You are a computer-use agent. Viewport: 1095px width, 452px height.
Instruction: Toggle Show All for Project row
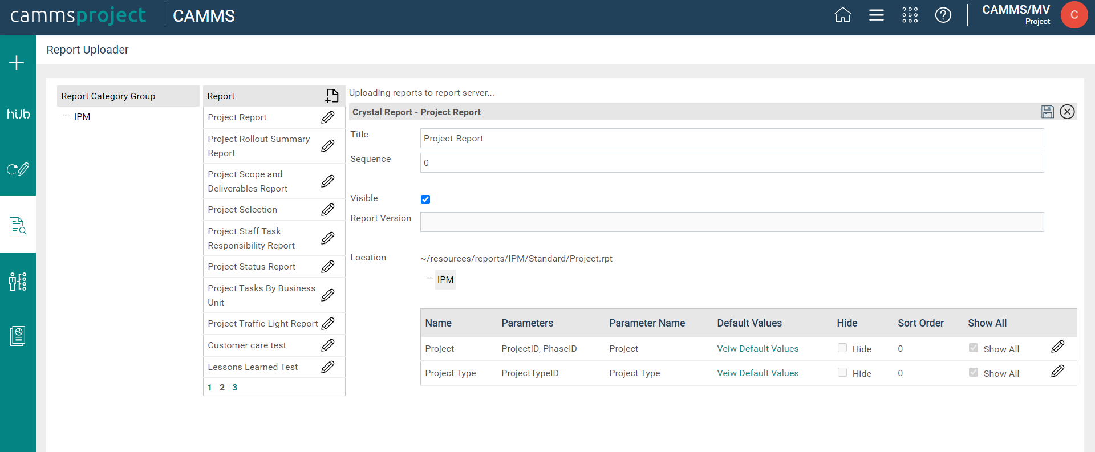[x=974, y=348]
